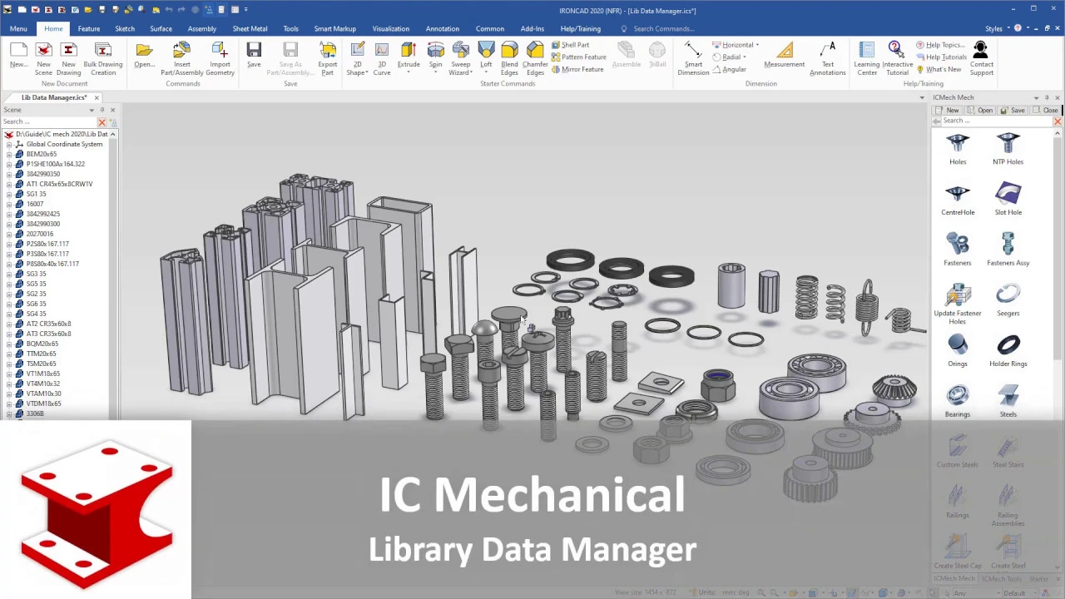The image size is (1065, 599).
Task: Expand the SG1 35 tree node
Action: coord(9,194)
